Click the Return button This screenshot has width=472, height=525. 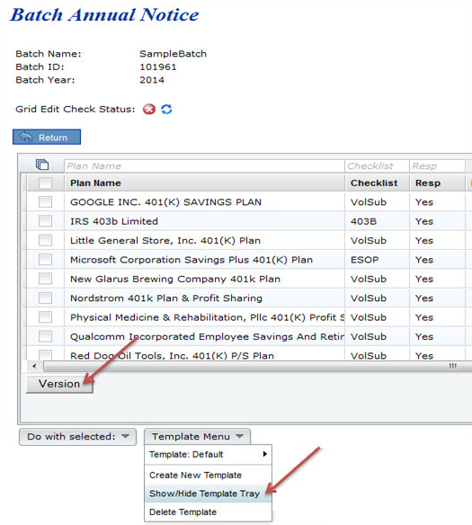click(x=47, y=137)
